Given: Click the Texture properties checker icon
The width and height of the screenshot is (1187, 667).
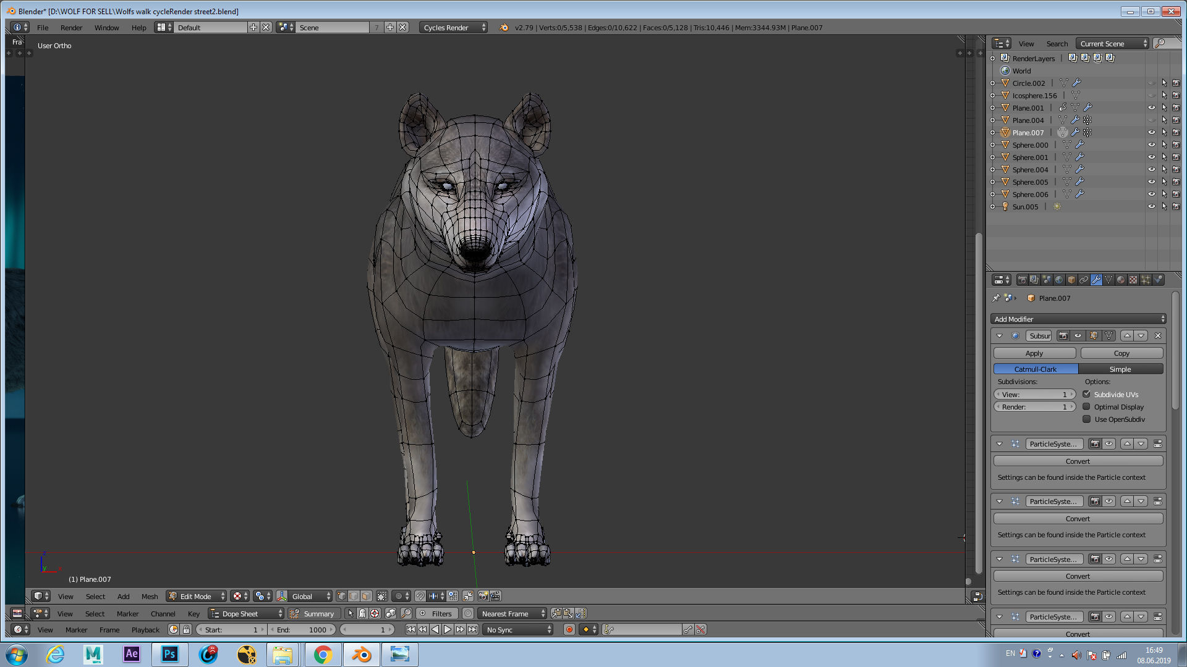Looking at the screenshot, I should click(x=1133, y=280).
